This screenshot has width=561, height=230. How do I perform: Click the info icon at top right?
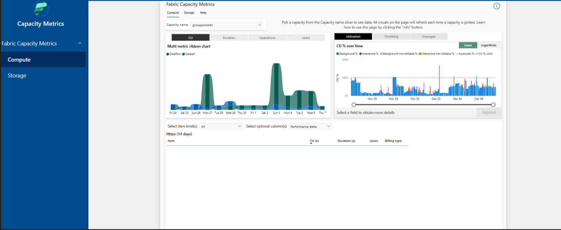[x=496, y=6]
